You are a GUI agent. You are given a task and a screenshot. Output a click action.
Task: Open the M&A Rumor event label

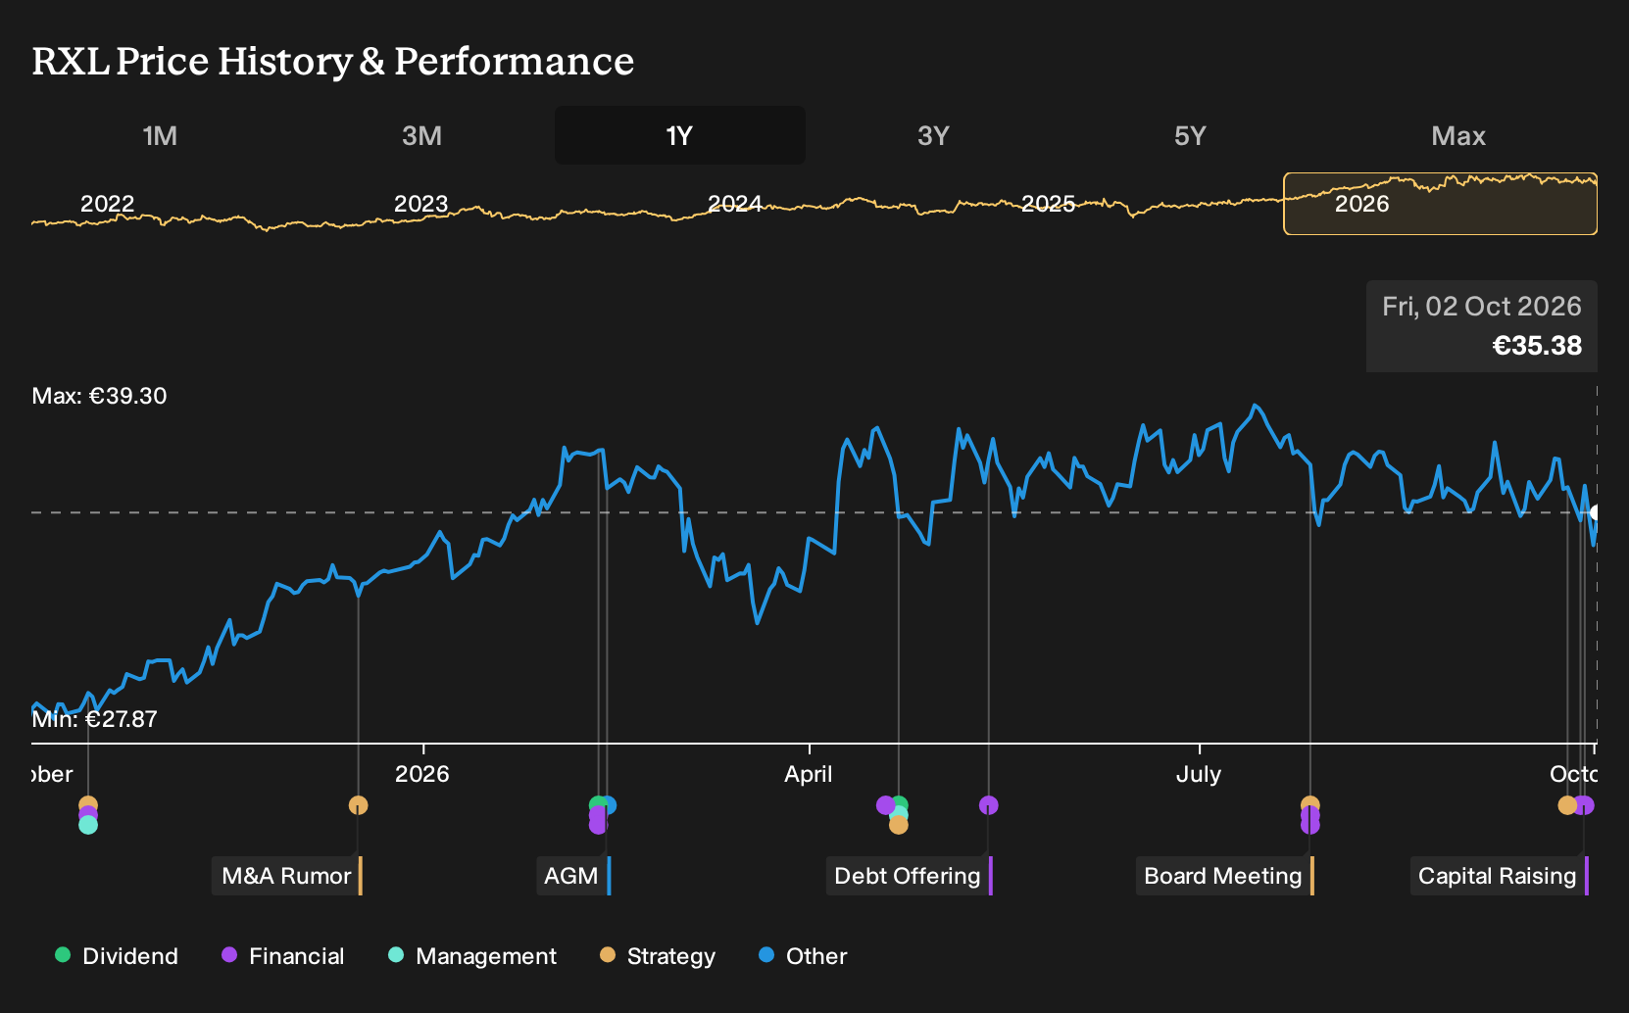[287, 876]
